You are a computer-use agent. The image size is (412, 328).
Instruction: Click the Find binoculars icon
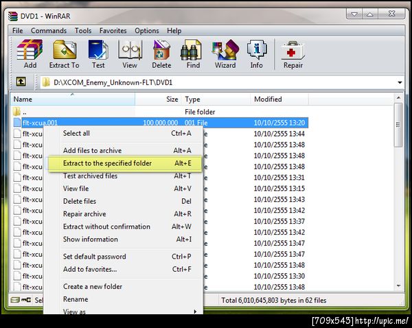pos(193,54)
